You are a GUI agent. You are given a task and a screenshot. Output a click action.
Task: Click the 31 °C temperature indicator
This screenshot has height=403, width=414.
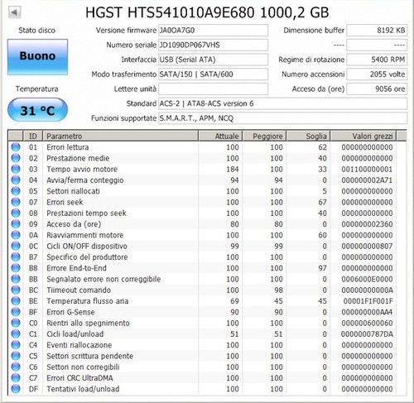coord(37,110)
